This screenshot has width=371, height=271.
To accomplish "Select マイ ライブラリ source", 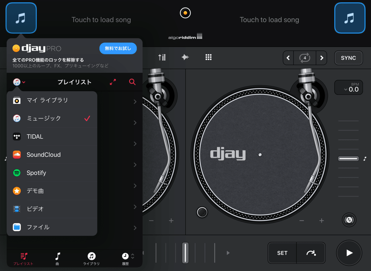I will pos(52,100).
